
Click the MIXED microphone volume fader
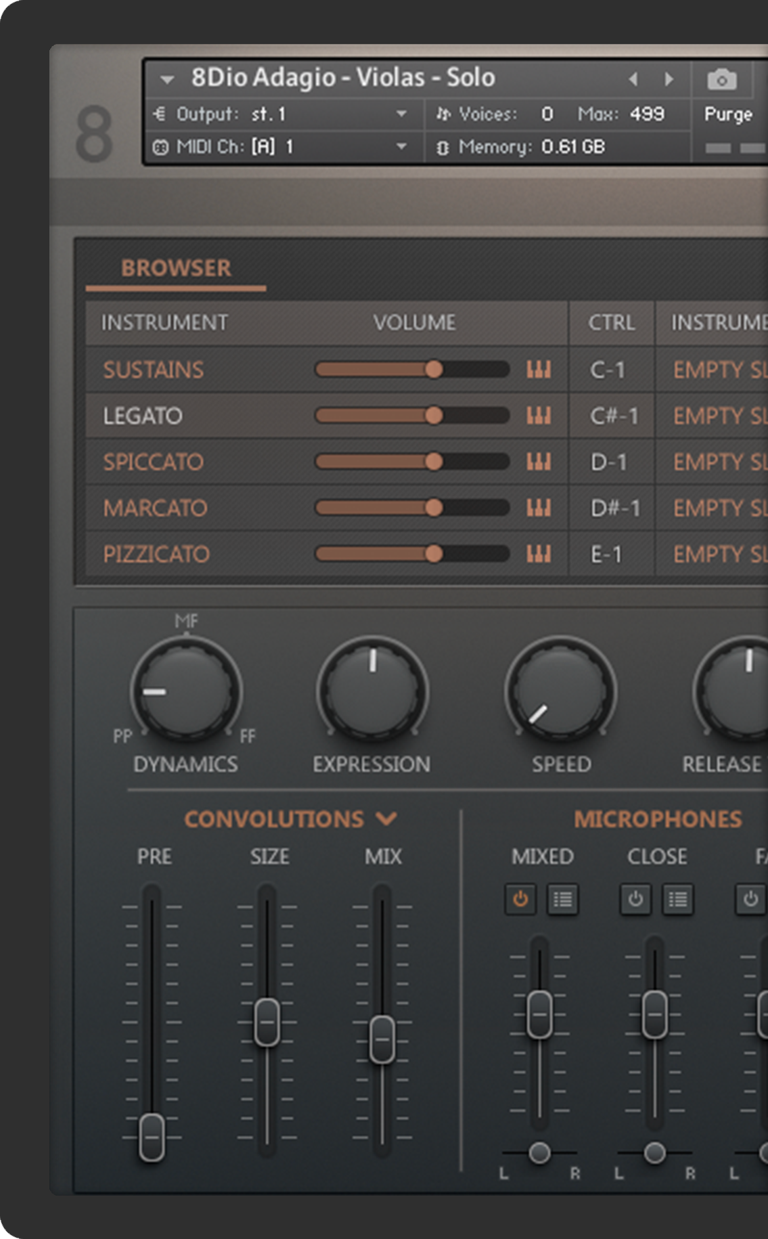click(539, 1014)
